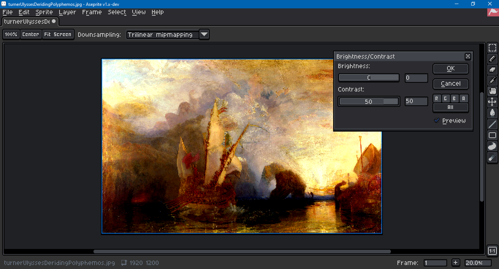
Task: Click the Trilinear mipmapping combo box
Action: click(163, 35)
